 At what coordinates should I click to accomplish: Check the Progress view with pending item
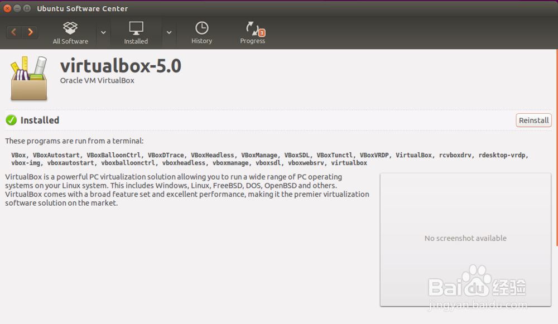click(x=252, y=32)
